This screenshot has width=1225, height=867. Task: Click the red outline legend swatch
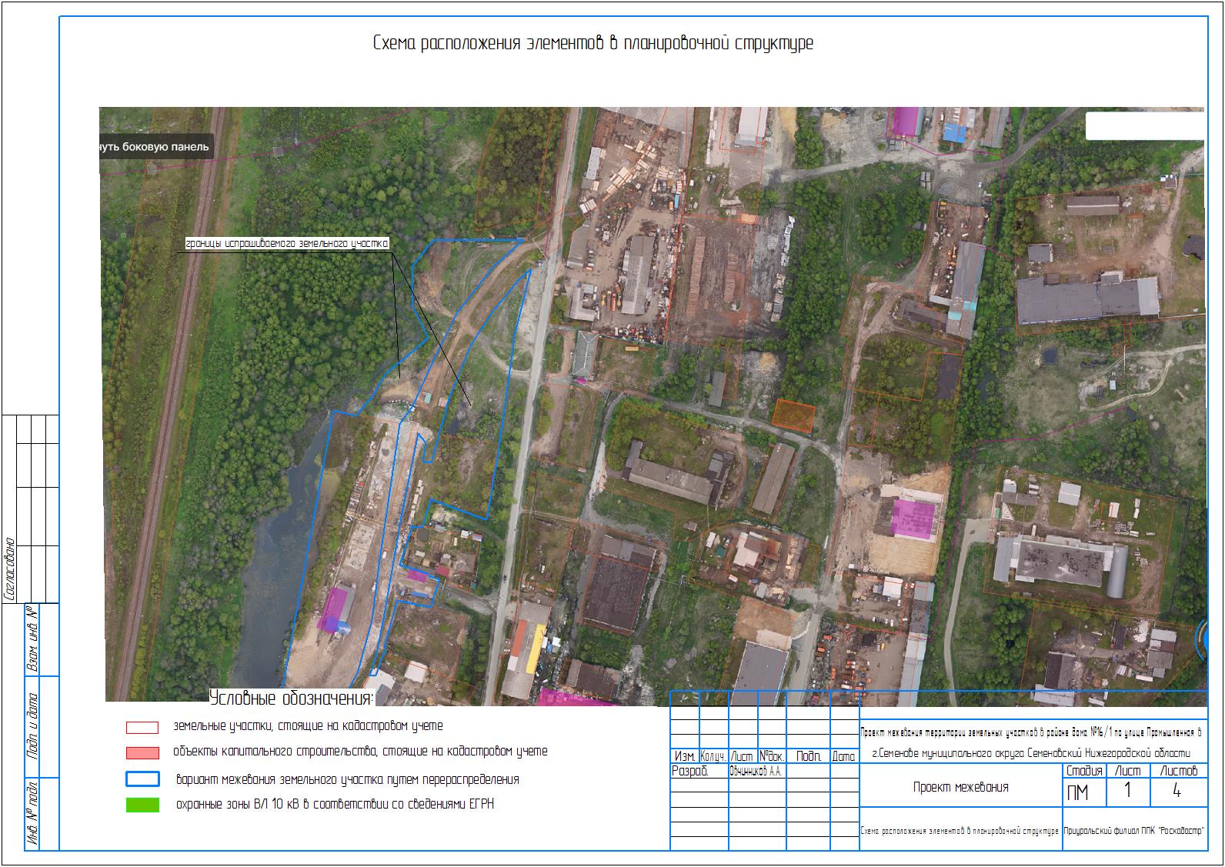(142, 727)
